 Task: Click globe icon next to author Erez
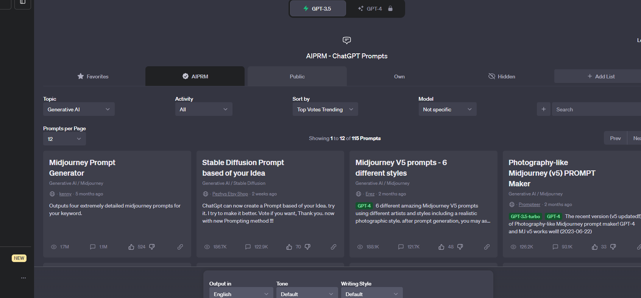[359, 194]
